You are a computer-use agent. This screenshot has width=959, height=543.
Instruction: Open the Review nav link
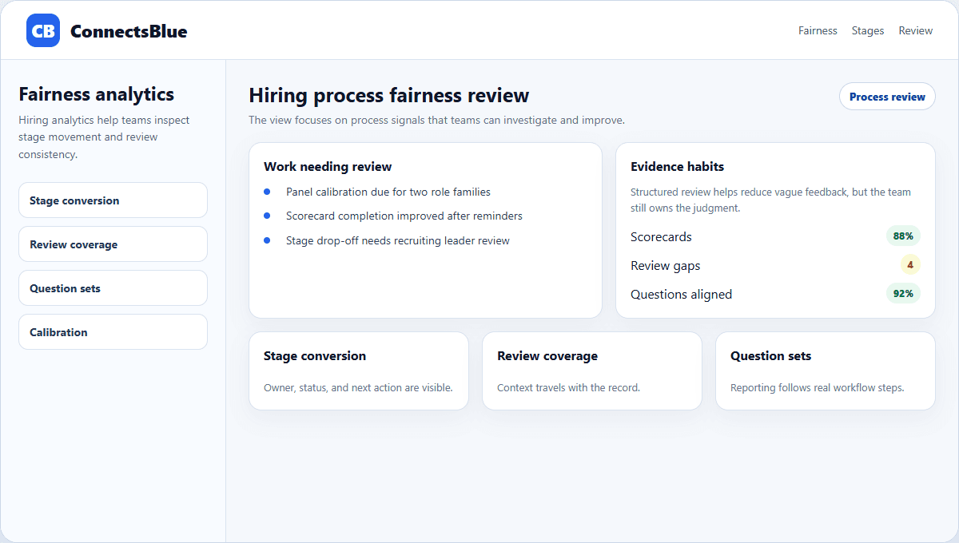coord(916,30)
